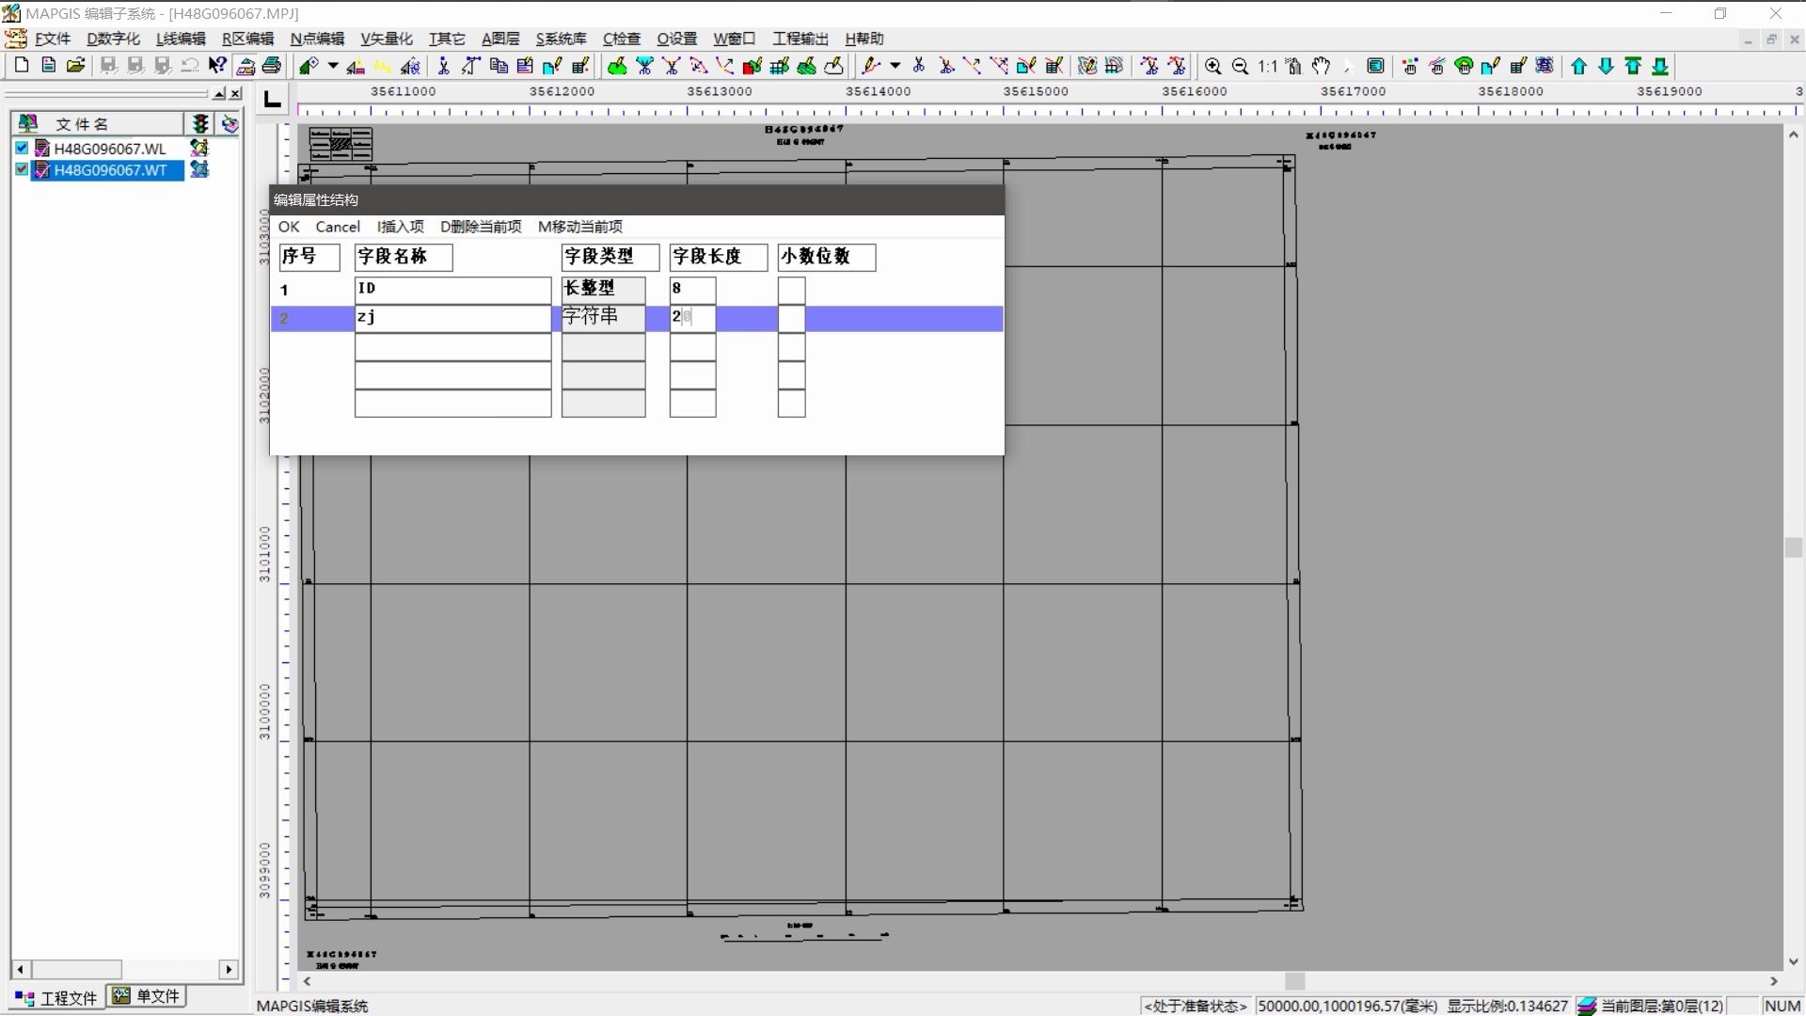The width and height of the screenshot is (1806, 1016).
Task: Open dropdown arrow next to point input tool
Action: pyautogui.click(x=332, y=66)
